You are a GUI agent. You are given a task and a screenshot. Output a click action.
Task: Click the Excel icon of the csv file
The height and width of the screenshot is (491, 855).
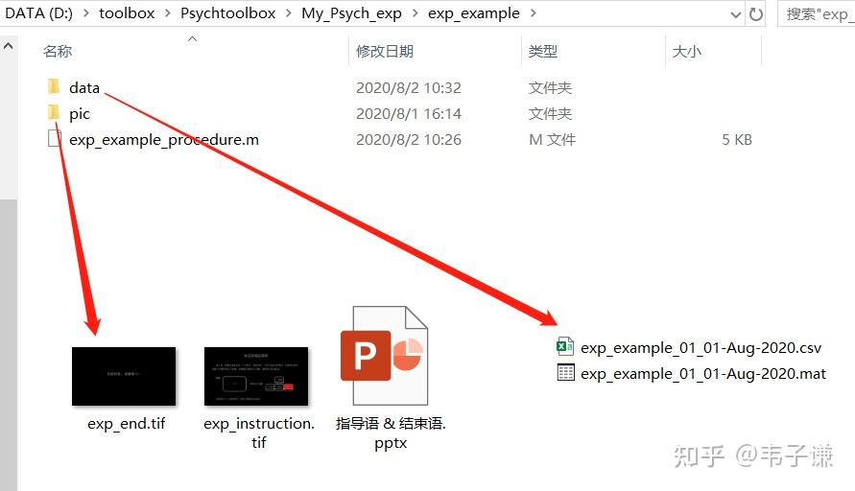coord(565,346)
